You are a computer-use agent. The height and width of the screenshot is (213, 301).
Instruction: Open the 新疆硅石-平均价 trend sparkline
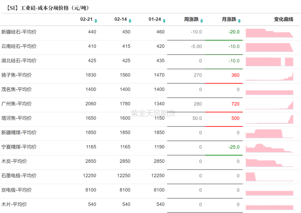coord(269,33)
